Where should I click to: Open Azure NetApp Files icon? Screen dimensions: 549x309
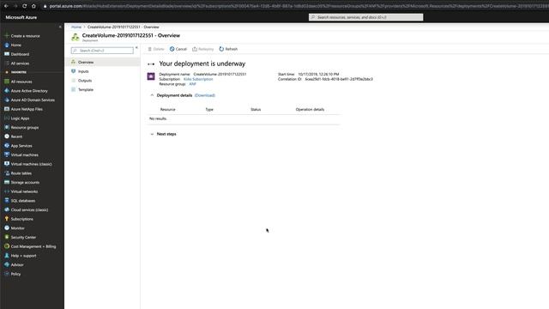(7, 109)
